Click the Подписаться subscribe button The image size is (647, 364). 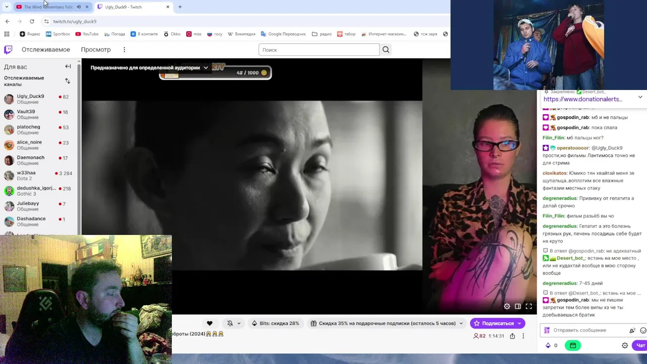tap(497, 323)
